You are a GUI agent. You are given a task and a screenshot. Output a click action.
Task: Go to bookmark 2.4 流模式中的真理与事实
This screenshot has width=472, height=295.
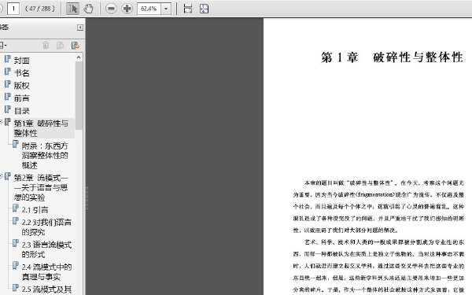click(46, 271)
